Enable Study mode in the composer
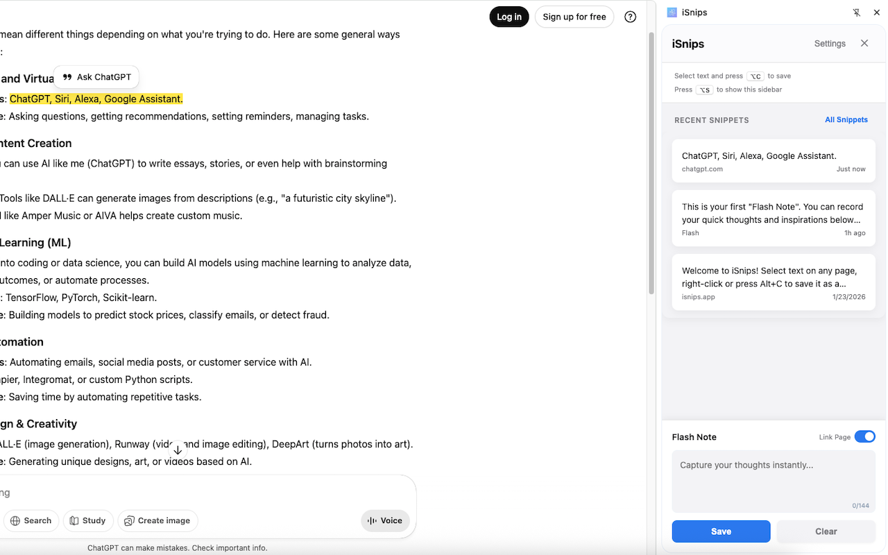 pyautogui.click(x=88, y=520)
